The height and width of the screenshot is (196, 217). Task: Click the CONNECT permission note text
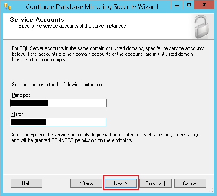[105, 137]
